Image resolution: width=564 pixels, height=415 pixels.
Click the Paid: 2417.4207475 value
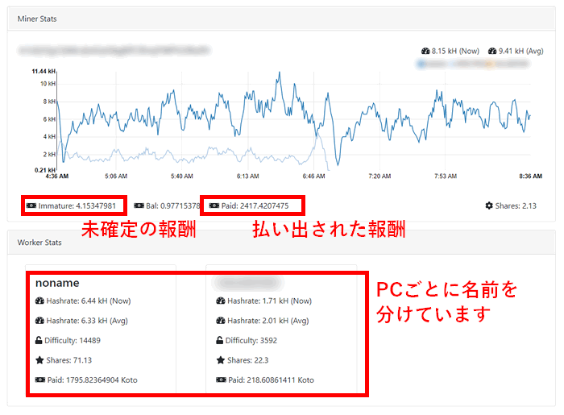[x=255, y=205]
